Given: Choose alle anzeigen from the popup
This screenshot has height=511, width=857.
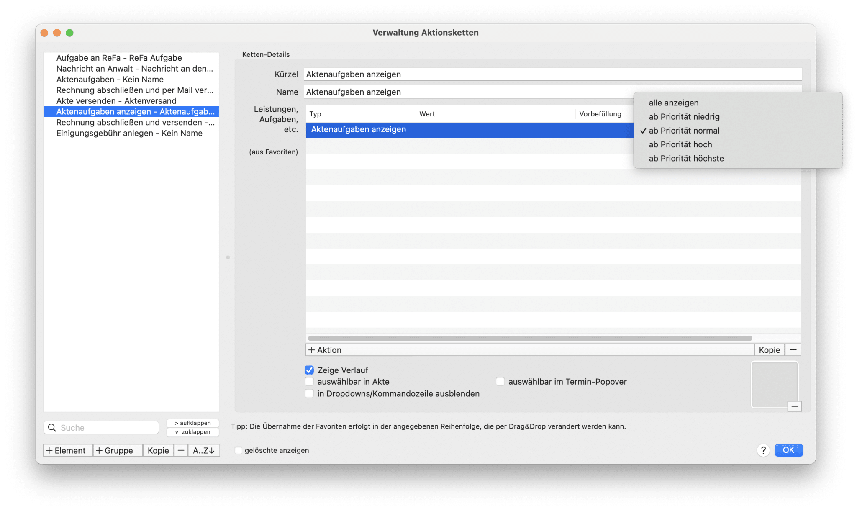Looking at the screenshot, I should 738,103.
